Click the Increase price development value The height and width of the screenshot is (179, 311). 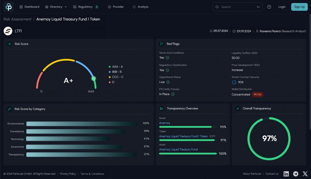[x=237, y=70]
